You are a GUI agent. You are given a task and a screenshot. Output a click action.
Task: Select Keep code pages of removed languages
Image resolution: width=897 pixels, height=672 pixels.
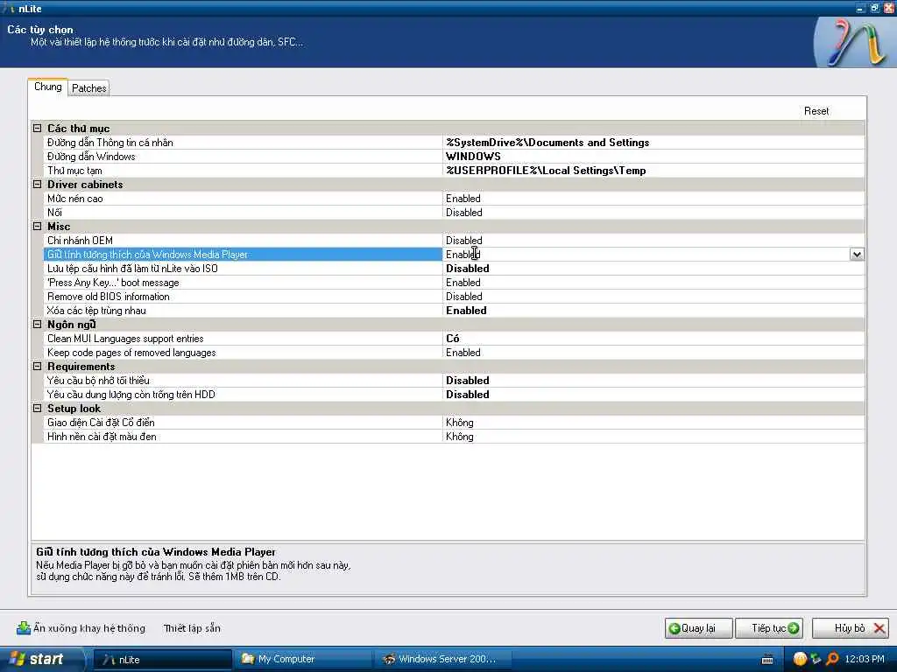click(x=244, y=353)
